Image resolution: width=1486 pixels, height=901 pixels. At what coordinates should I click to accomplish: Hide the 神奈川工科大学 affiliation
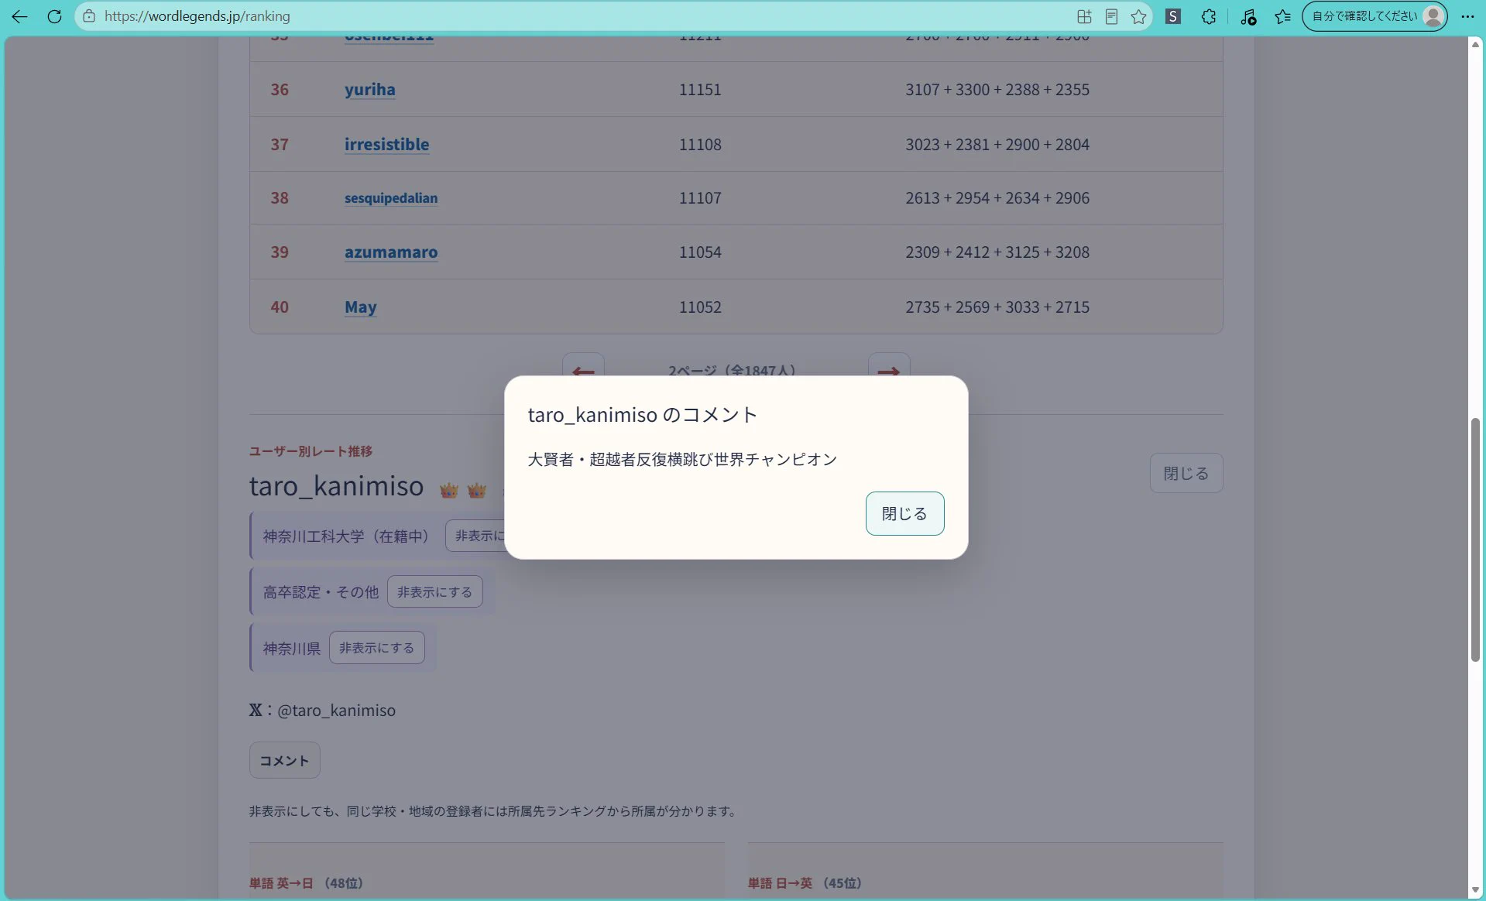tap(475, 536)
